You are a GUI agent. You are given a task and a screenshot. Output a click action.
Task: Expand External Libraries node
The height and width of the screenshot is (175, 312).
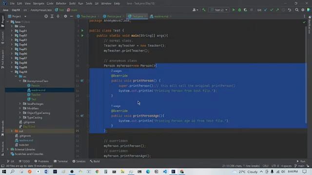[x=8, y=149]
